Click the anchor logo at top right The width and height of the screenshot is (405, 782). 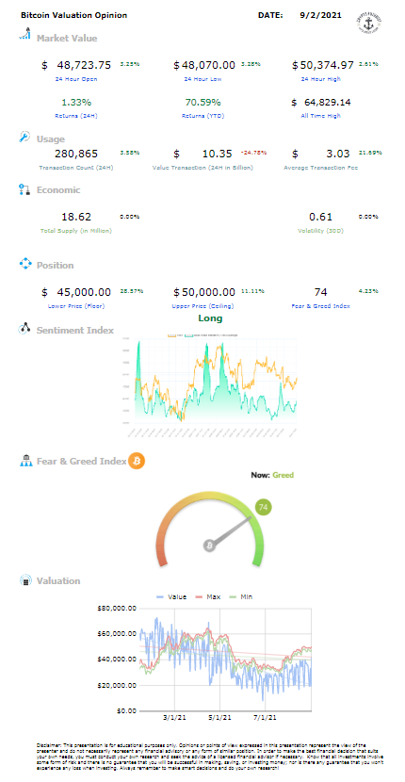pos(369,22)
